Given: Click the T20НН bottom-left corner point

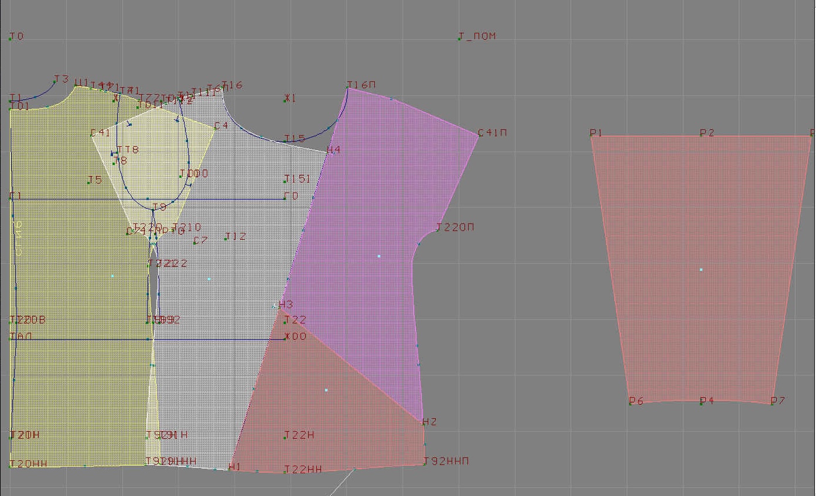Looking at the screenshot, I should 11,466.
